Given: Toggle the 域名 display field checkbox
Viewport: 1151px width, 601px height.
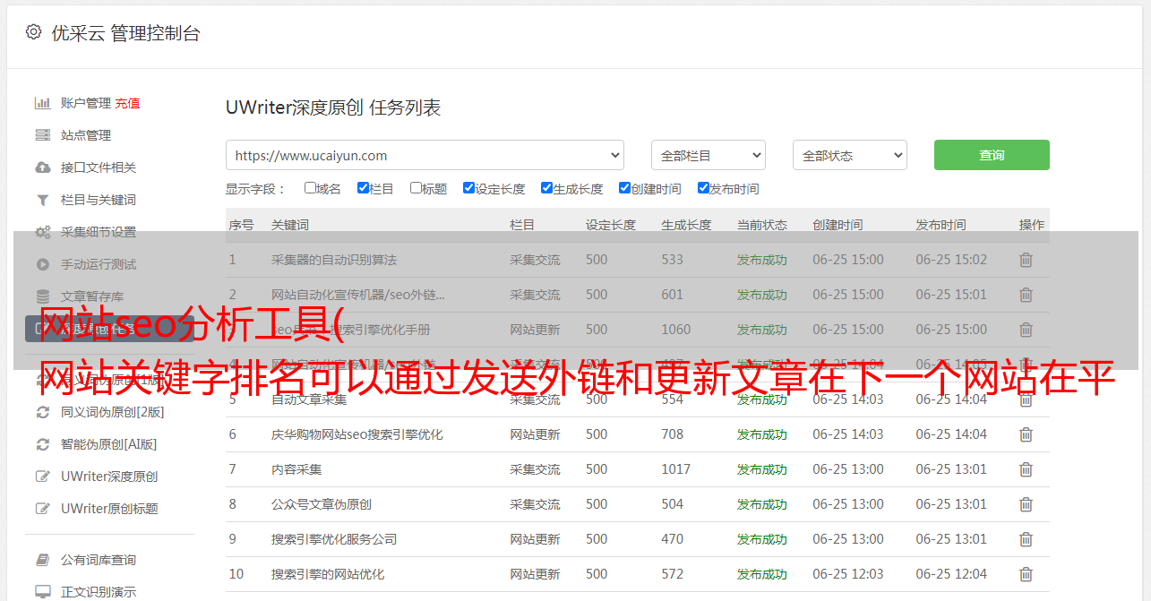Looking at the screenshot, I should [x=310, y=188].
